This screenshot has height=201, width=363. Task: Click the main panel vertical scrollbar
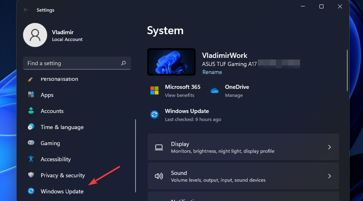pyautogui.click(x=347, y=70)
